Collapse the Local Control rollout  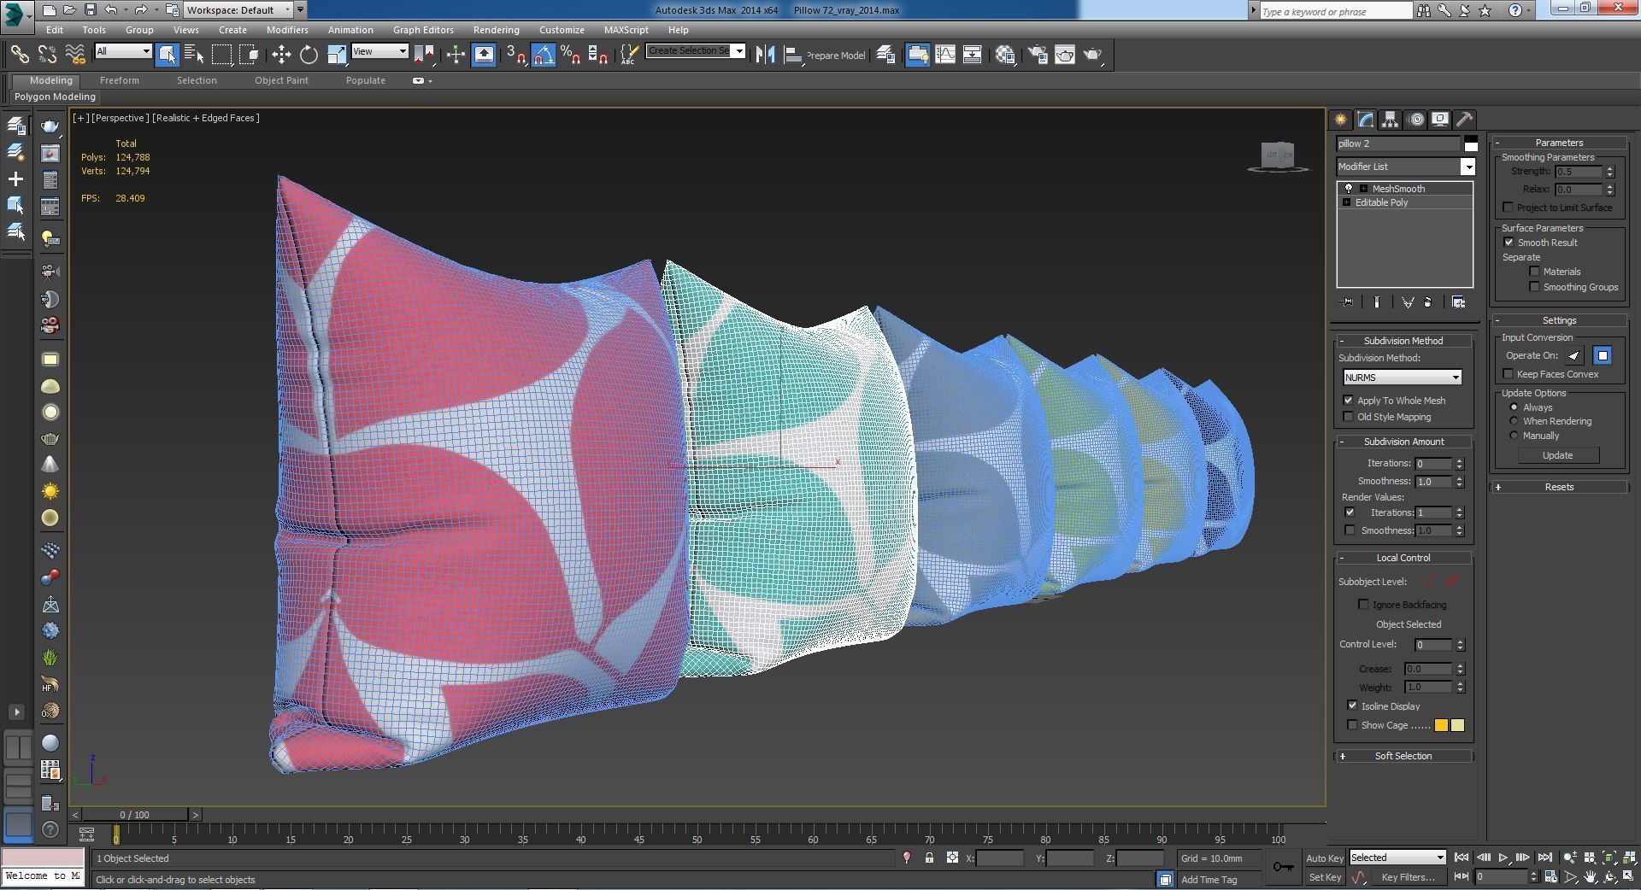pyautogui.click(x=1403, y=558)
